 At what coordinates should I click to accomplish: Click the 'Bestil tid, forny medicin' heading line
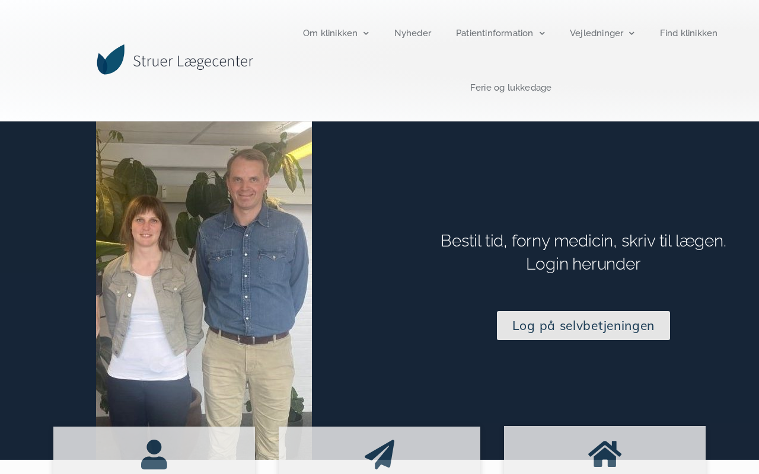tap(583, 241)
